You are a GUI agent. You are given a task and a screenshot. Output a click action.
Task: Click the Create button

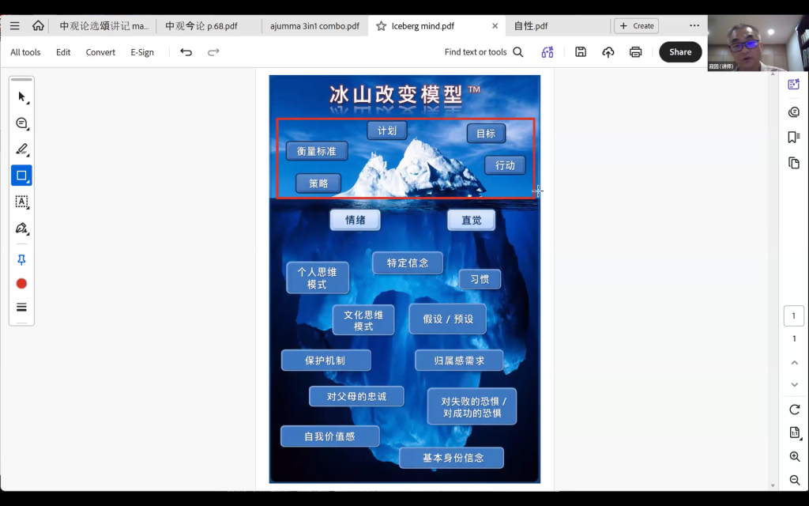[x=636, y=26]
